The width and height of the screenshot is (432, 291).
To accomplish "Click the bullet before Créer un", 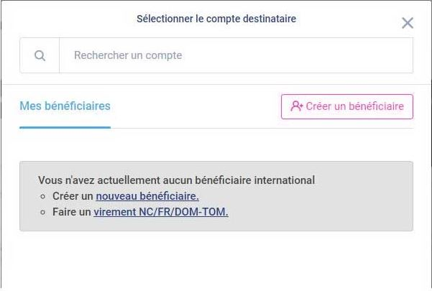I will pos(42,197).
